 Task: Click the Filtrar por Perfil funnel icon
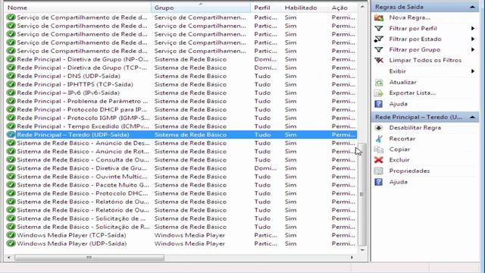tap(379, 29)
